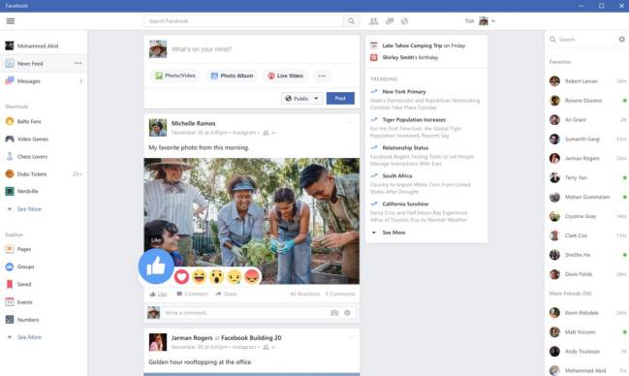Start a Live Video
The height and width of the screenshot is (376, 629).
point(285,76)
